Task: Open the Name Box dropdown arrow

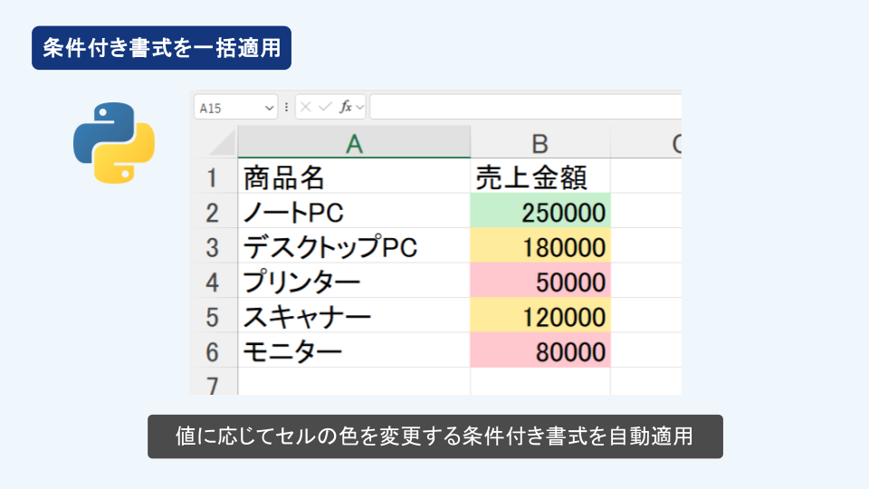Action: coord(270,108)
